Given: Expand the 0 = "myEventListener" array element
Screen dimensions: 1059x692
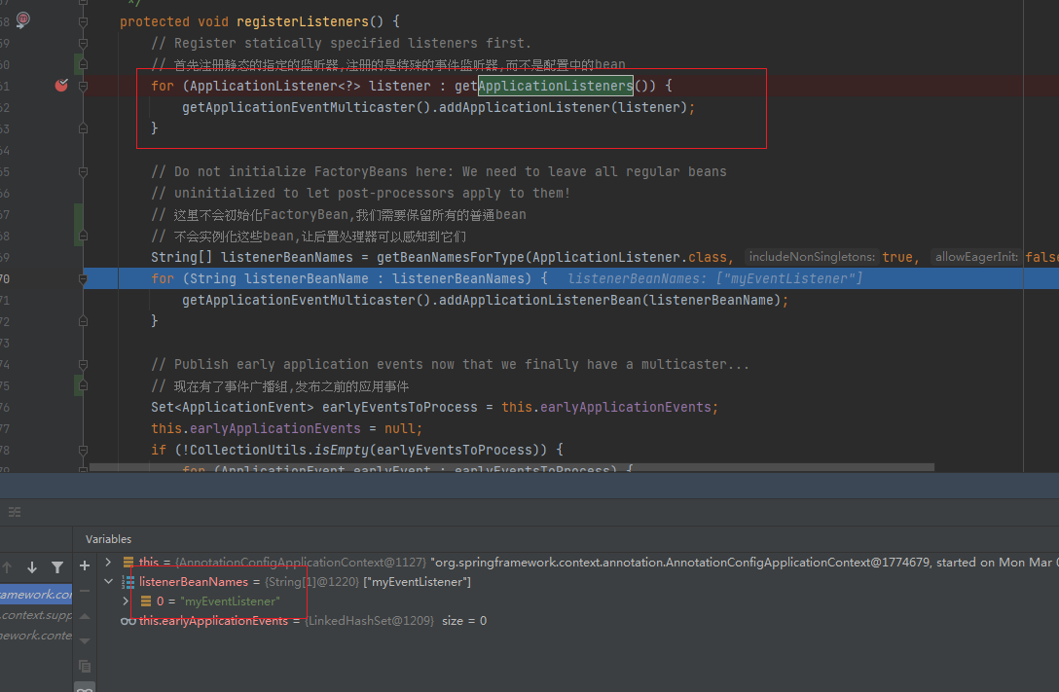Looking at the screenshot, I should (126, 601).
